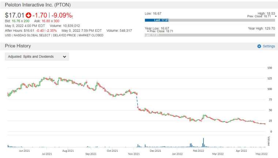Click the dashed drop line in November 2021
The width and height of the screenshot is (278, 158).
click(x=137, y=101)
